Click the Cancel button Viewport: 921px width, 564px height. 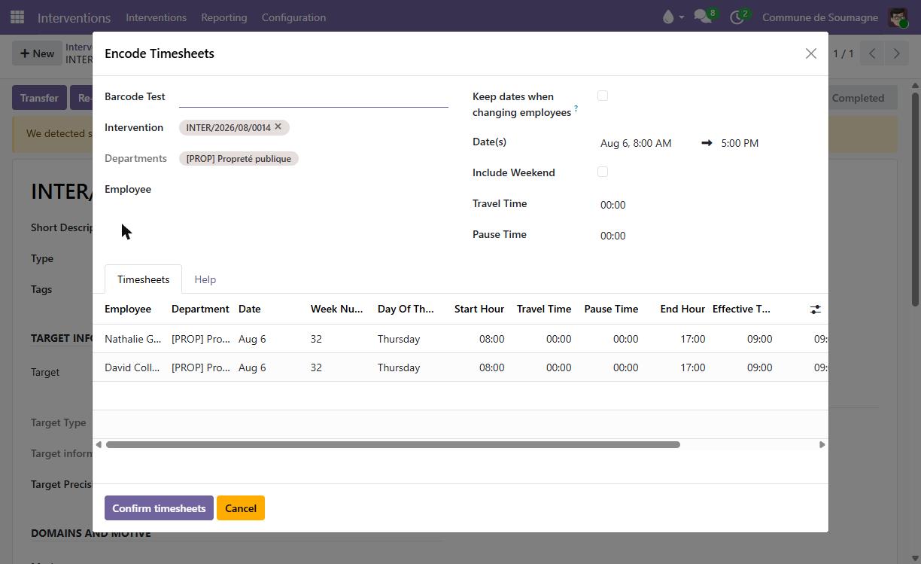coord(241,508)
